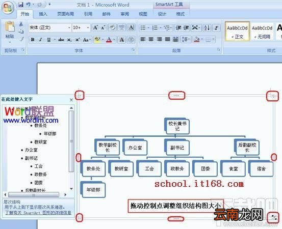Select 办公室 in the text pane

[x=31, y=150]
